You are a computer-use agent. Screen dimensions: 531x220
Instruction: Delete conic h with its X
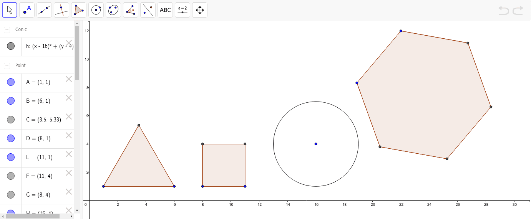69,43
